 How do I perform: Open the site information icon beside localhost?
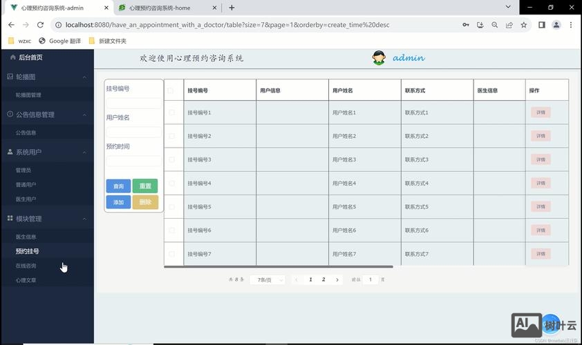(58, 25)
